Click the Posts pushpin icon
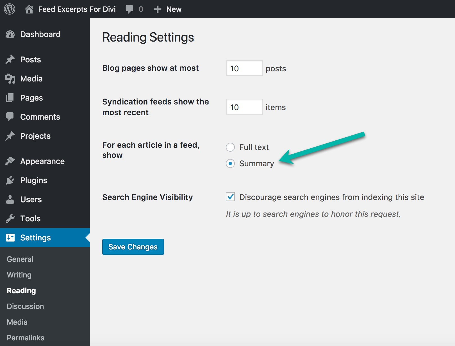455x346 pixels. click(10, 60)
